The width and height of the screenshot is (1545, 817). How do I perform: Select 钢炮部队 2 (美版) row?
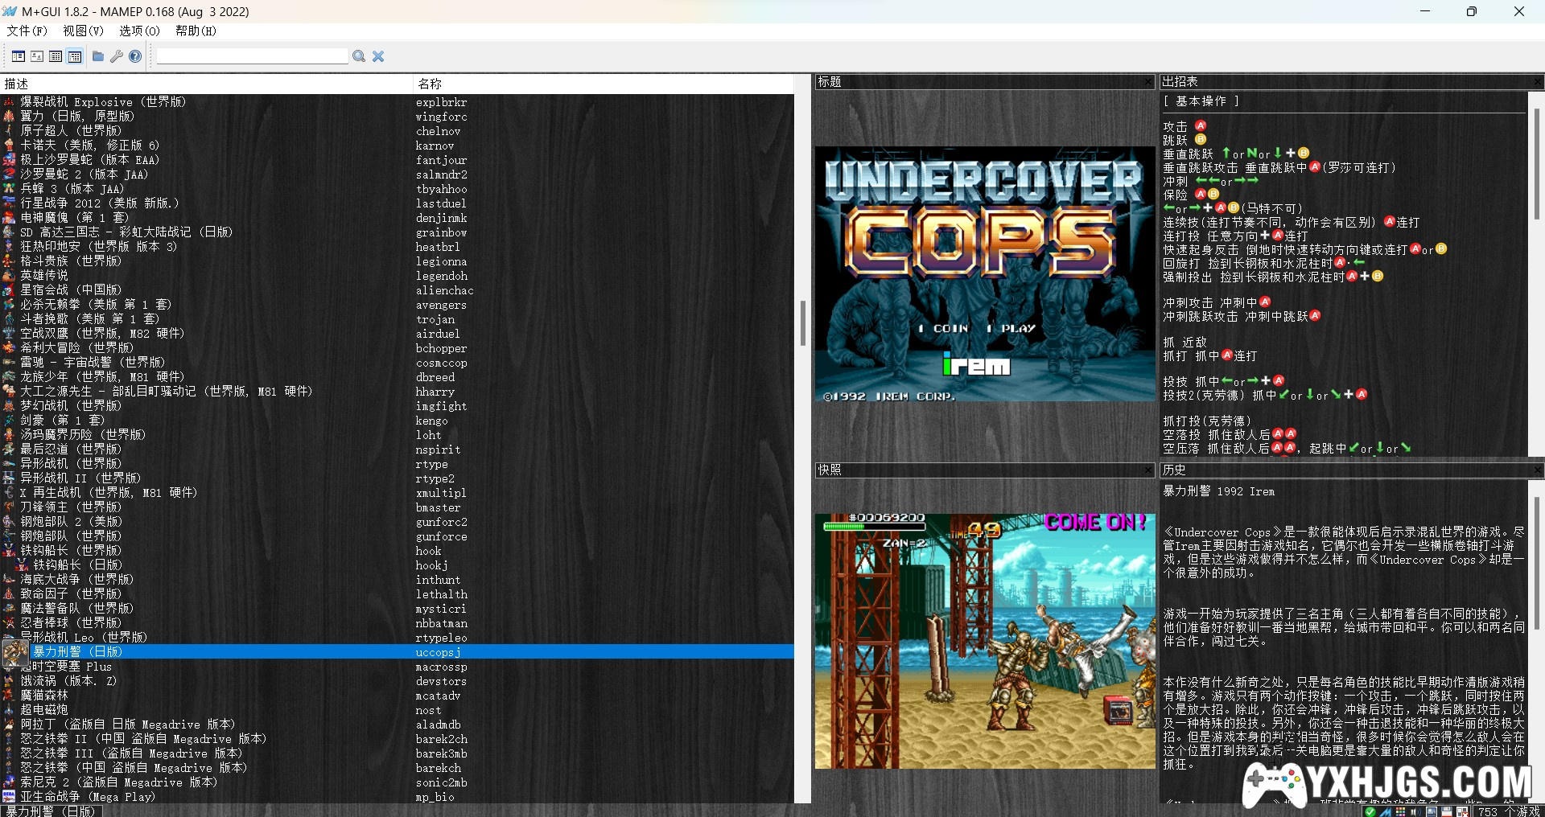398,522
